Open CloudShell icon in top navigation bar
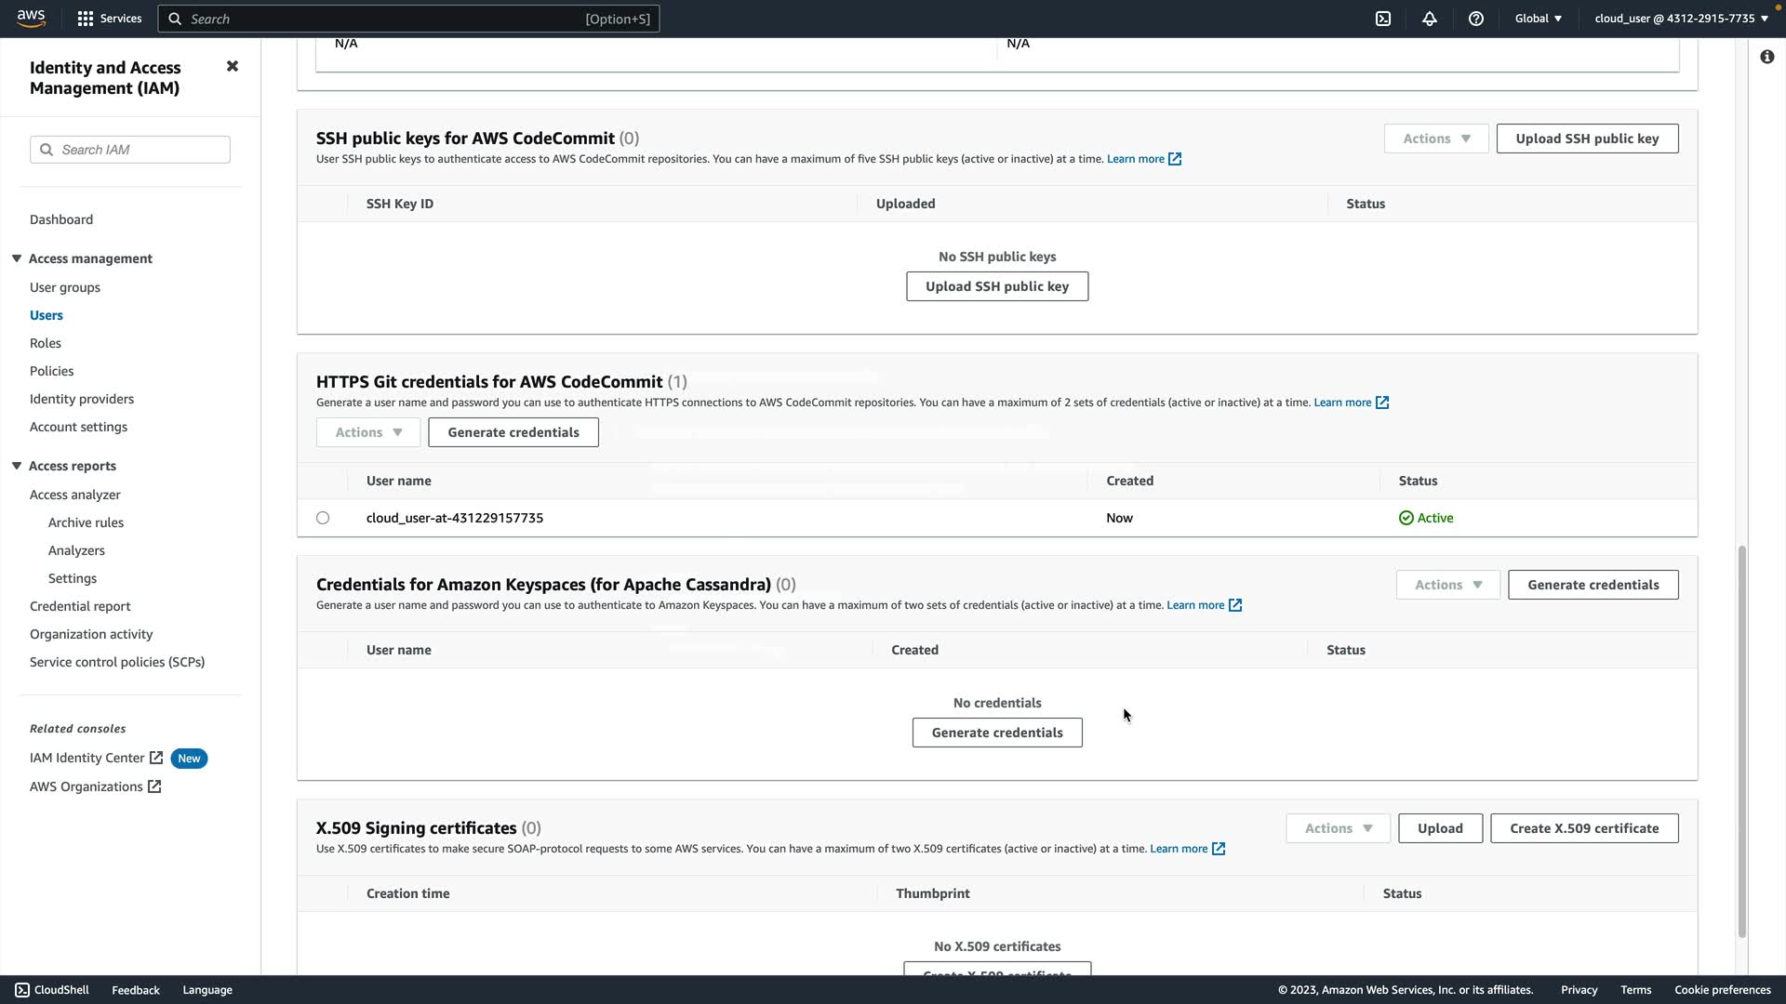This screenshot has width=1786, height=1004. [x=1383, y=19]
